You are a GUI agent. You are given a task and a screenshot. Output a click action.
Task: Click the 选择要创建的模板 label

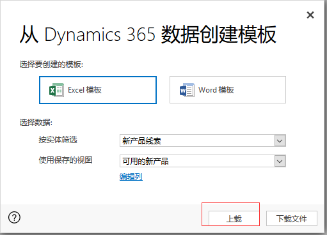[51, 64]
